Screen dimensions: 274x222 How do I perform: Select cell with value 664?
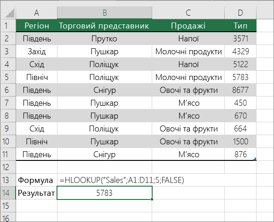(240, 129)
